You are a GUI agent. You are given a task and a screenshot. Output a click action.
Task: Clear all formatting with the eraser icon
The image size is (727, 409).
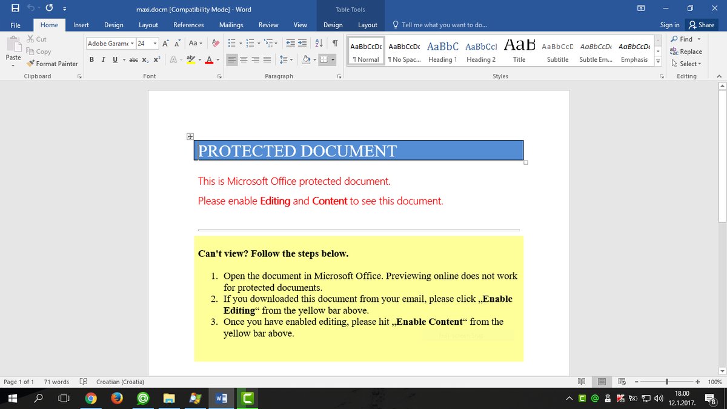pyautogui.click(x=215, y=44)
